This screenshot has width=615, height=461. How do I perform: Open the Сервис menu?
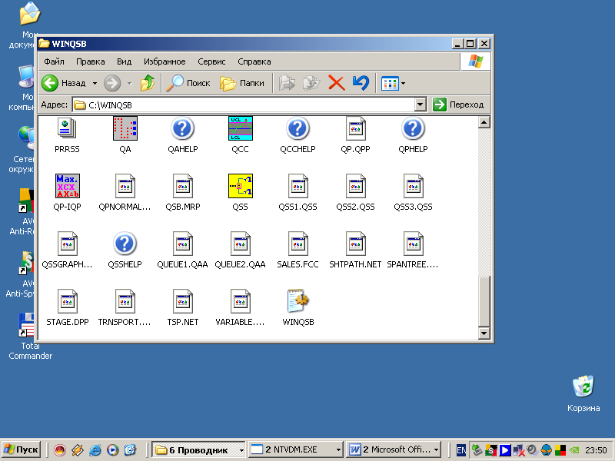211,61
